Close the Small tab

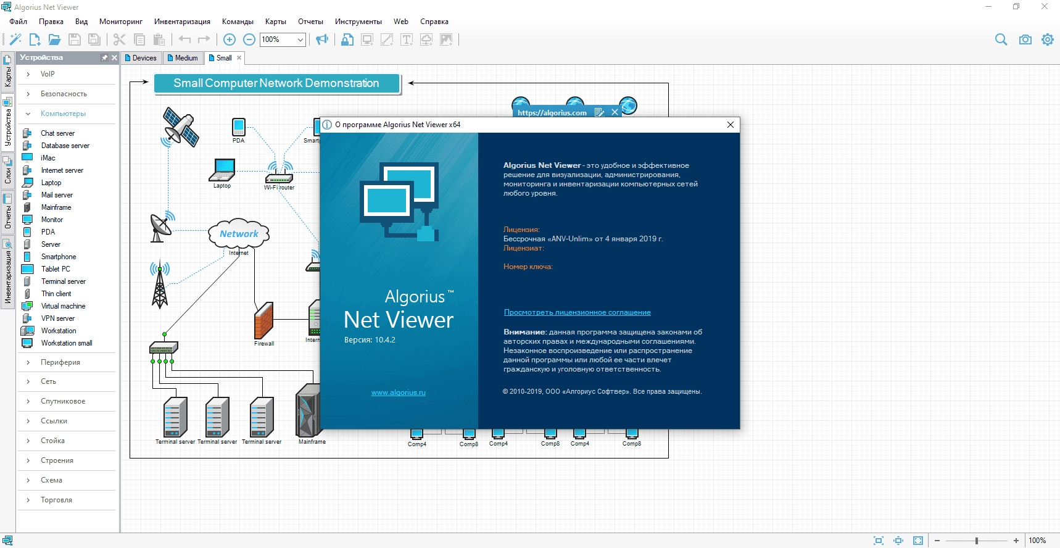(239, 58)
